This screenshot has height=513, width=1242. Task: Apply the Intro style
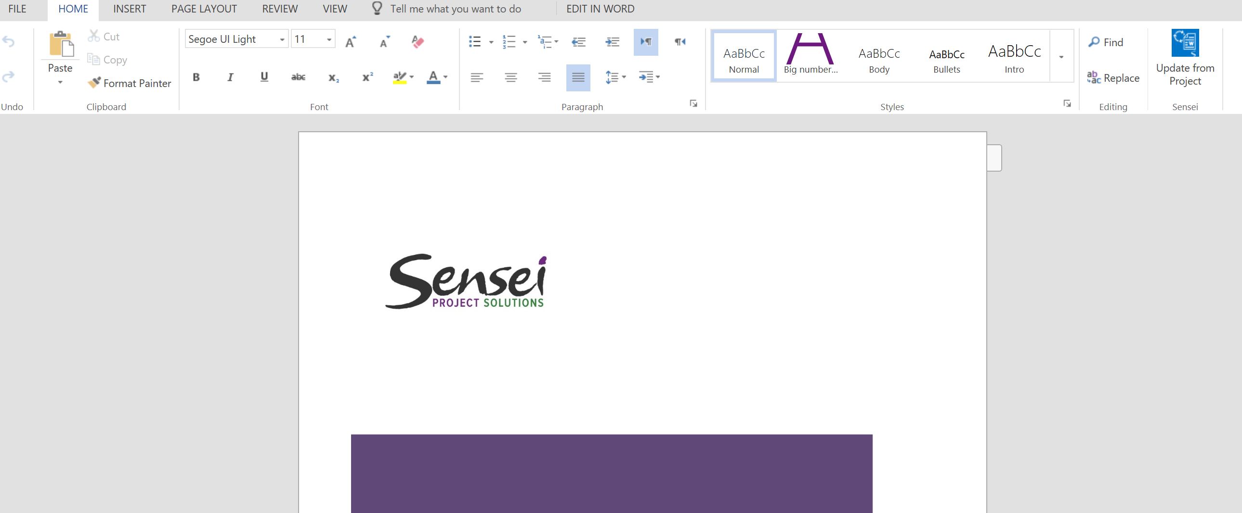pyautogui.click(x=1014, y=56)
